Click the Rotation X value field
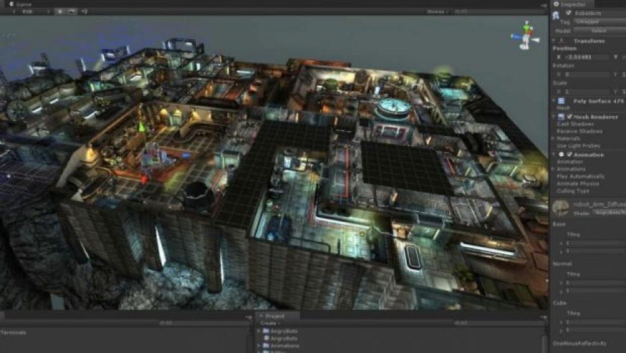 [x=587, y=74]
